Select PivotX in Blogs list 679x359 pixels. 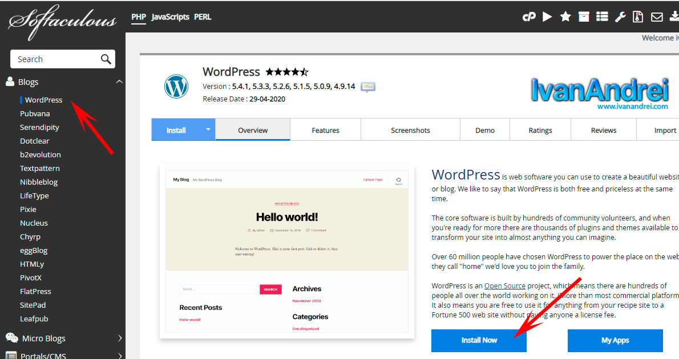[x=31, y=278]
